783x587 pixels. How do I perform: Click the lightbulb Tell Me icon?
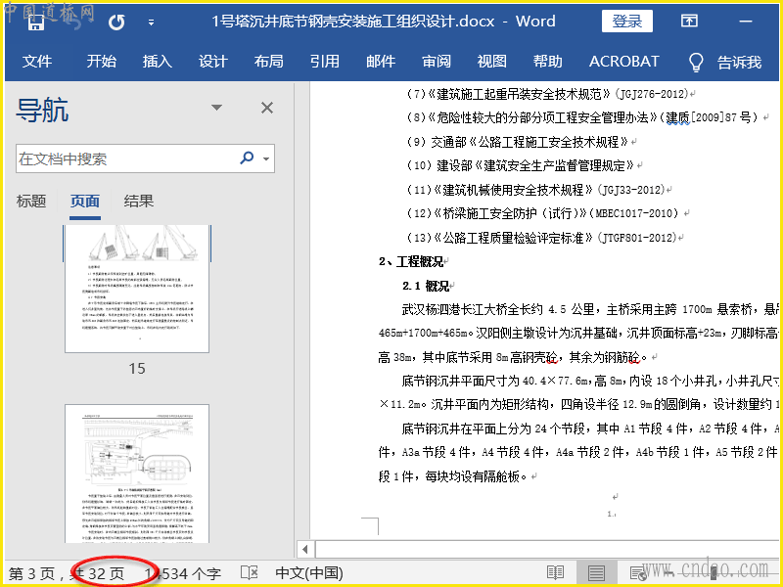click(696, 63)
